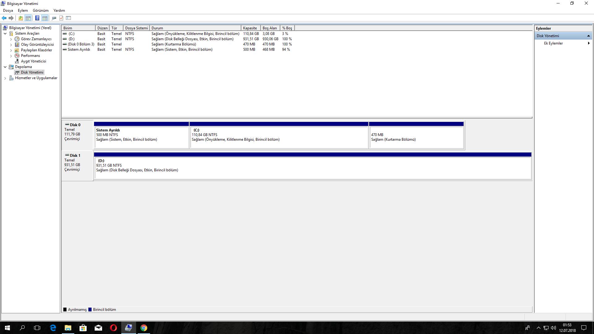594x334 pixels.
Task: Select the (D:) volume row in list
Action: [72, 39]
